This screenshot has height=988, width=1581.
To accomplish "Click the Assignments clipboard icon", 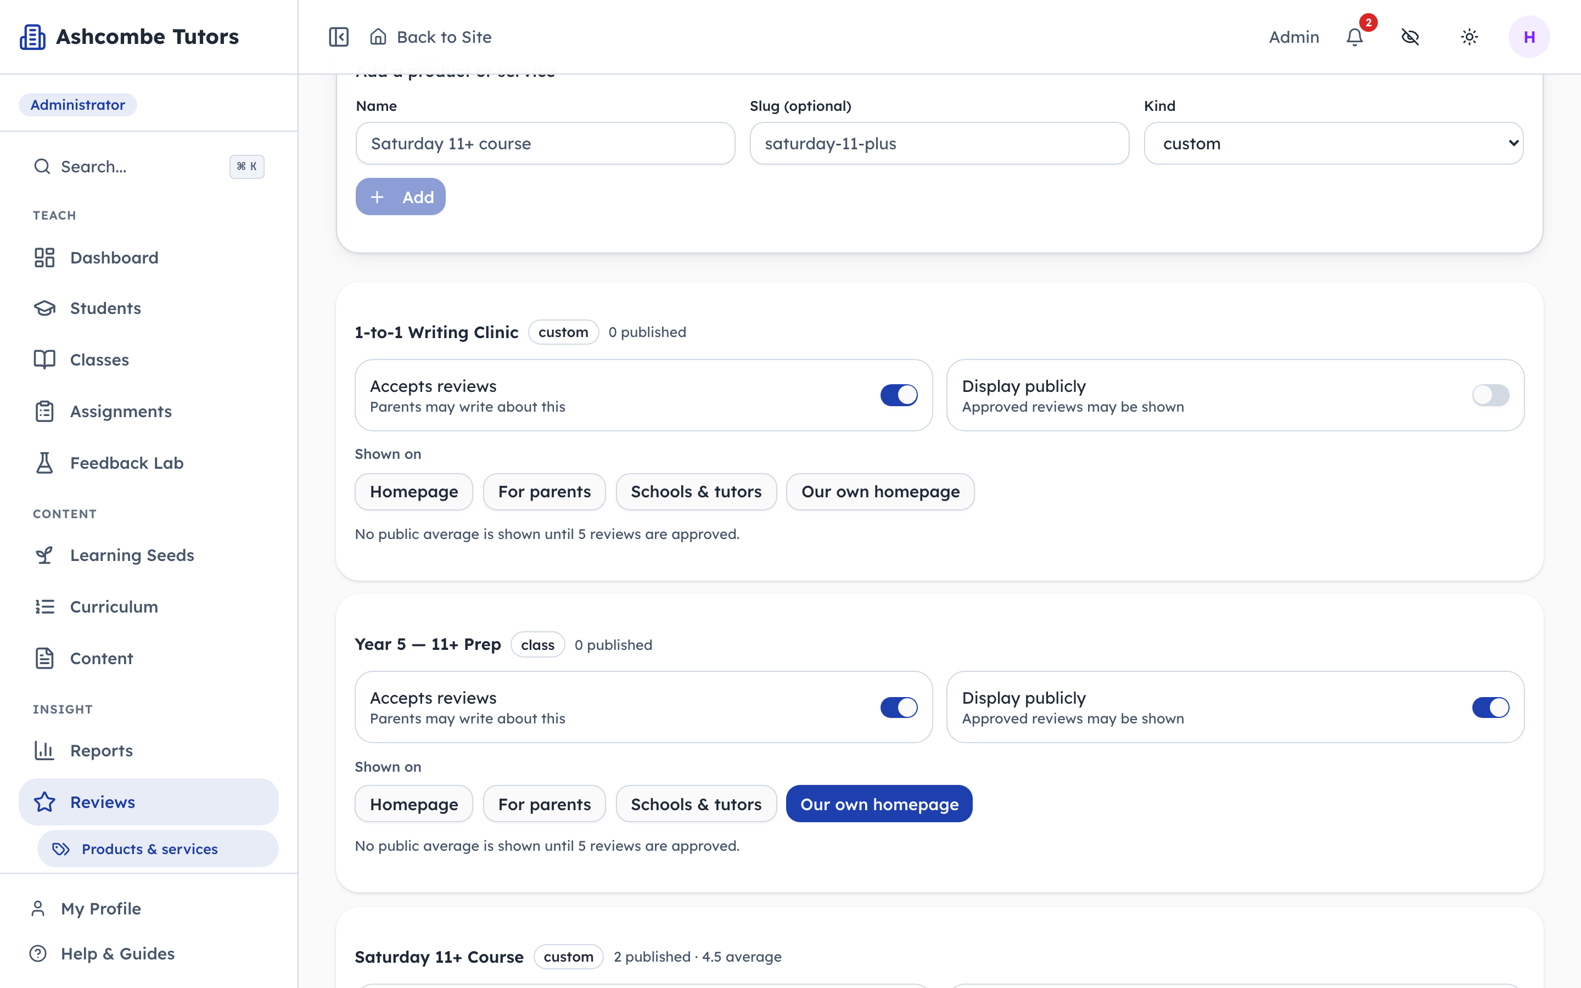I will [44, 411].
